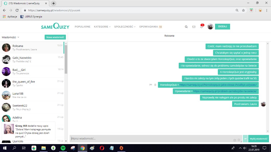
Task: Toggle the enter-to-send arrow button
Action: (x=245, y=139)
